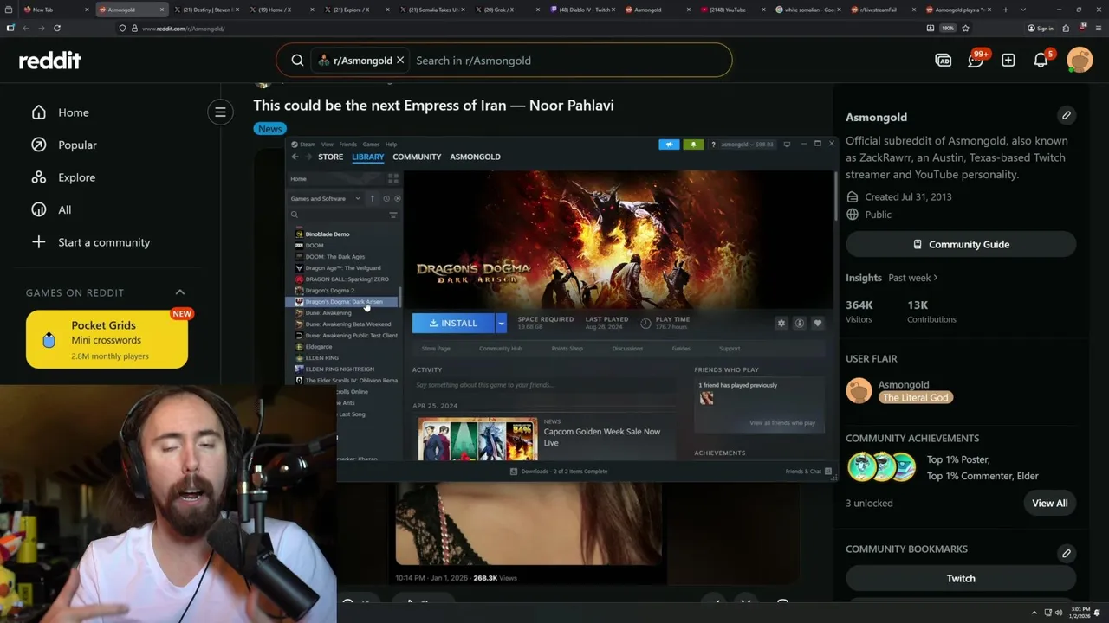
Task: Click the Steam announcements megaphone button
Action: point(669,145)
